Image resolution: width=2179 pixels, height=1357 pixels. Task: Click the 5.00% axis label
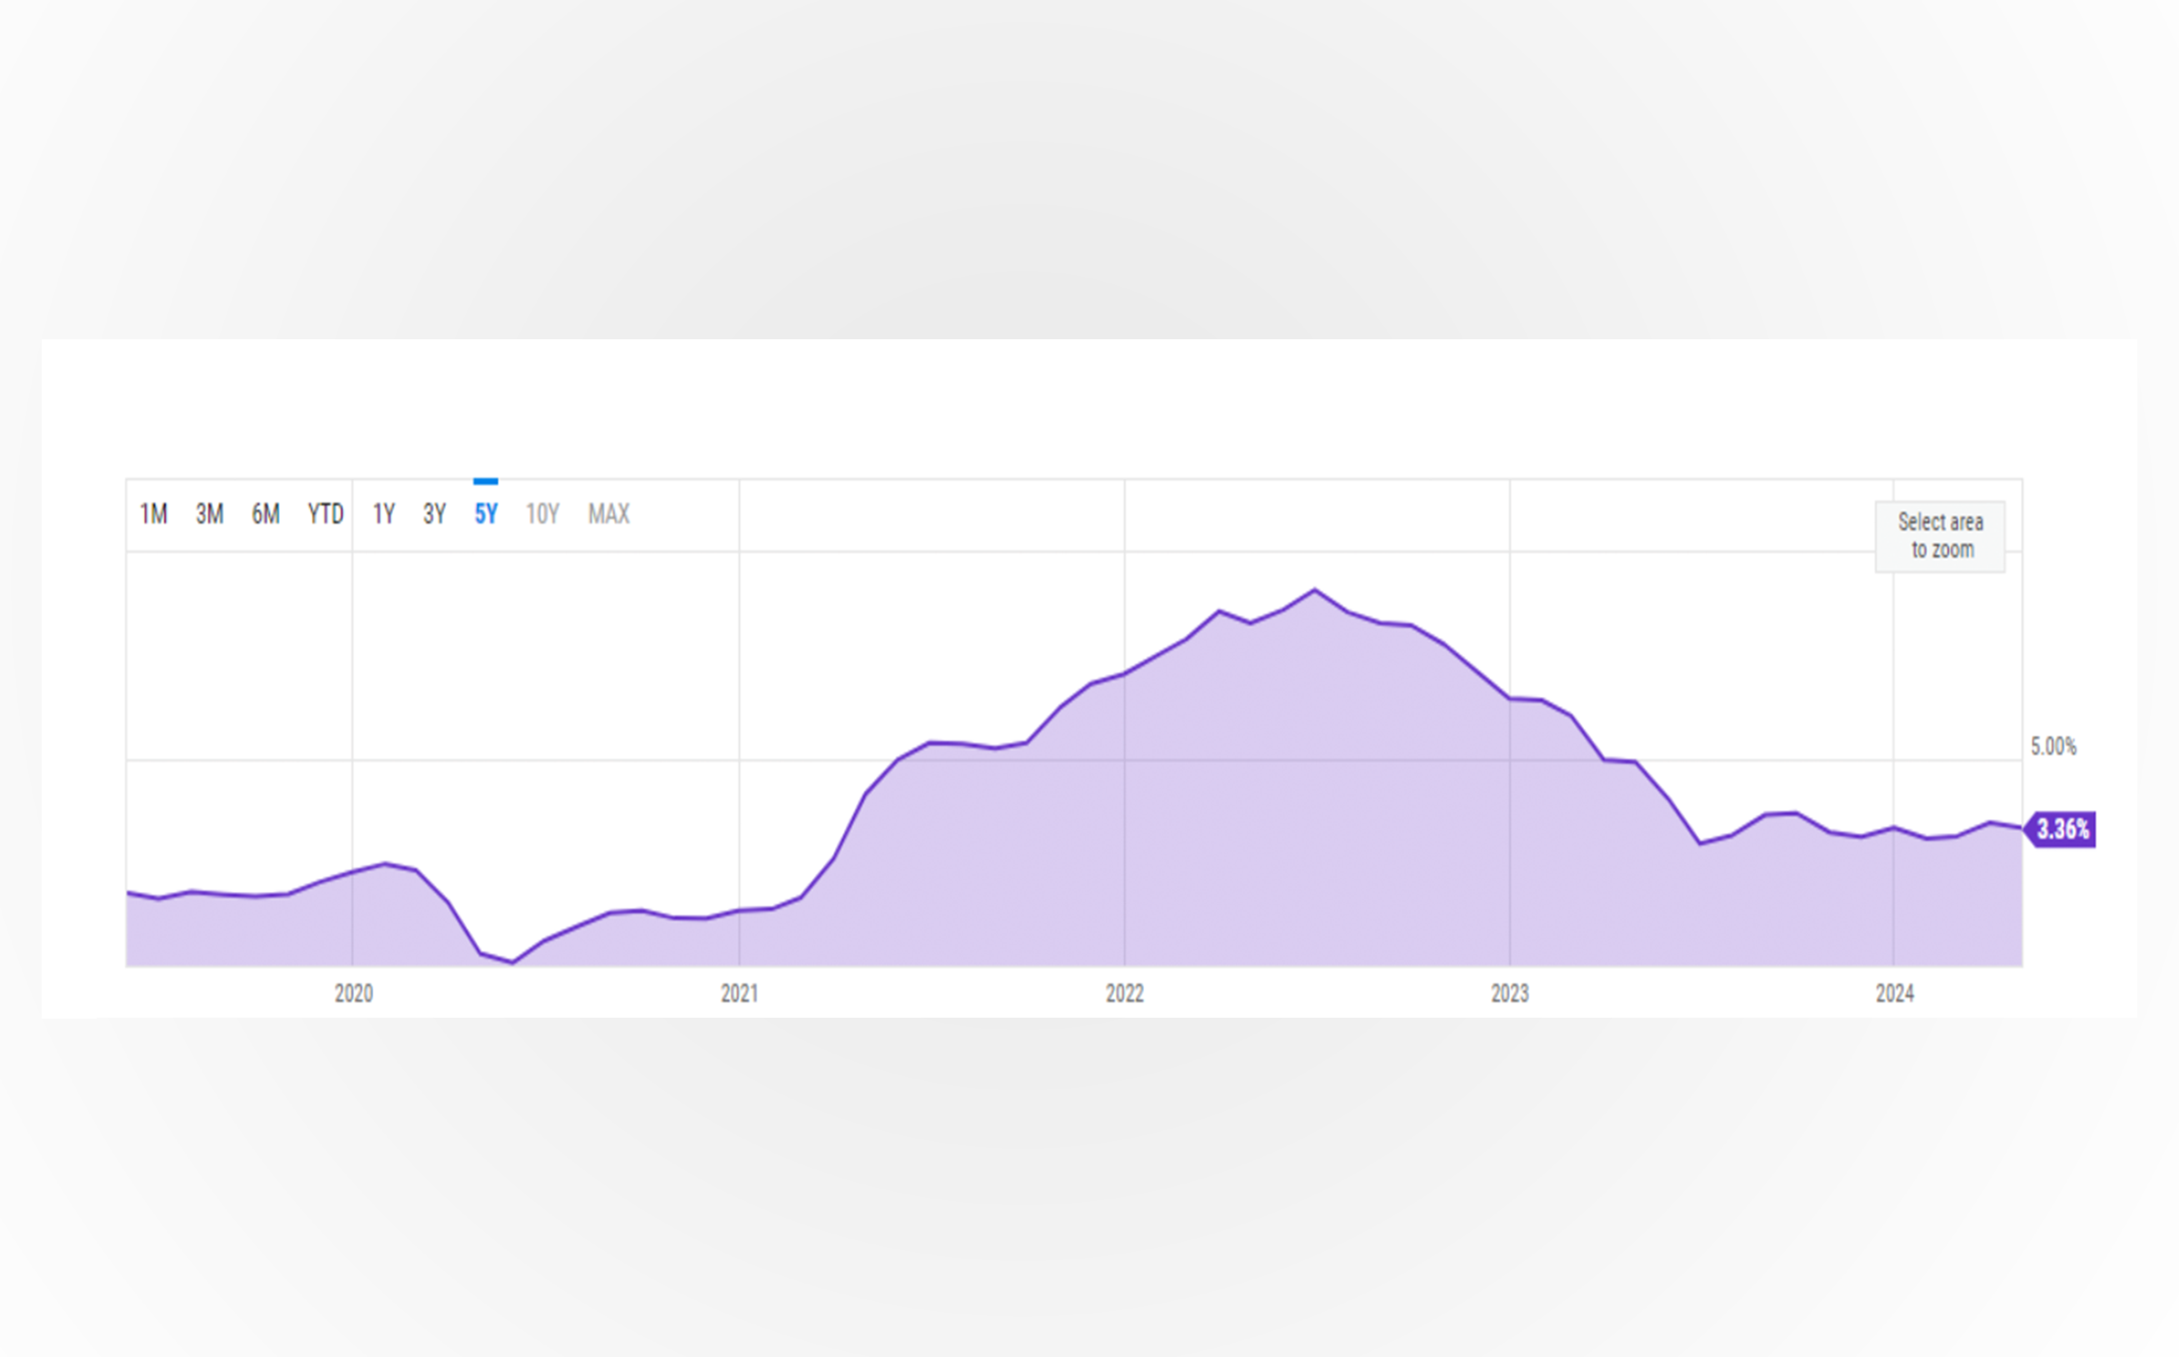(x=2053, y=747)
